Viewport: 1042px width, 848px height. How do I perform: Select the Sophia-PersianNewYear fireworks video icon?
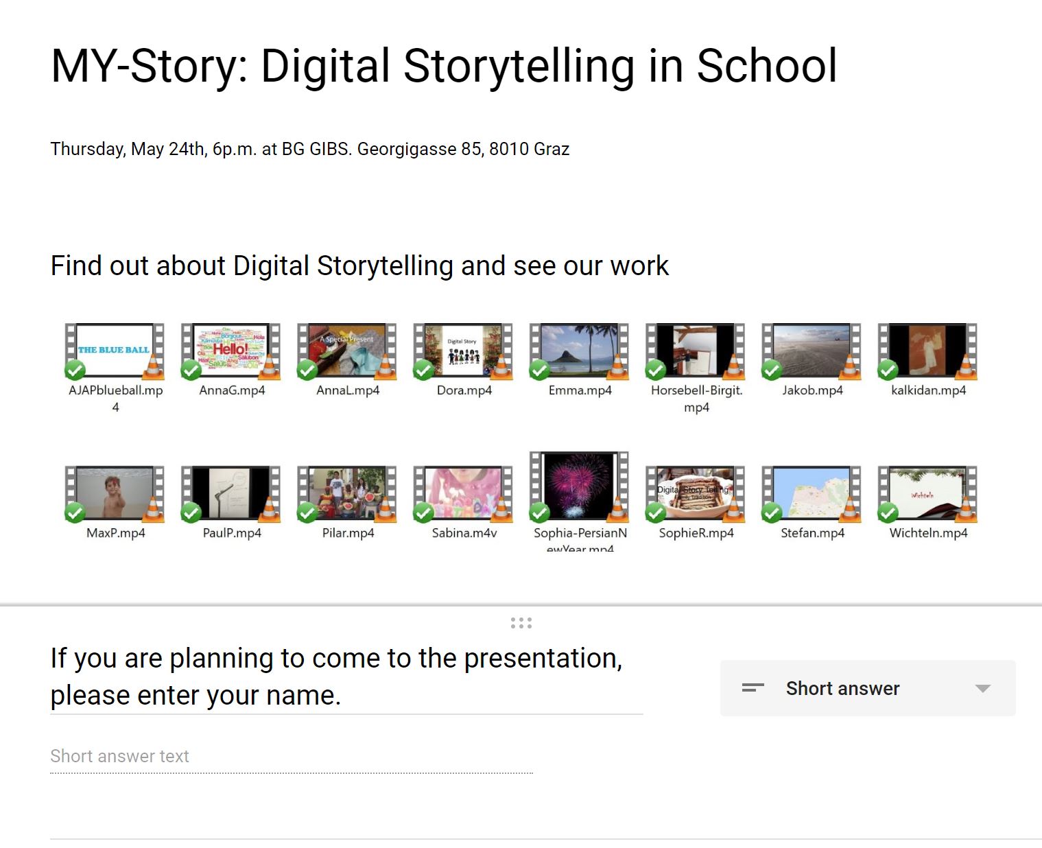[x=580, y=486]
